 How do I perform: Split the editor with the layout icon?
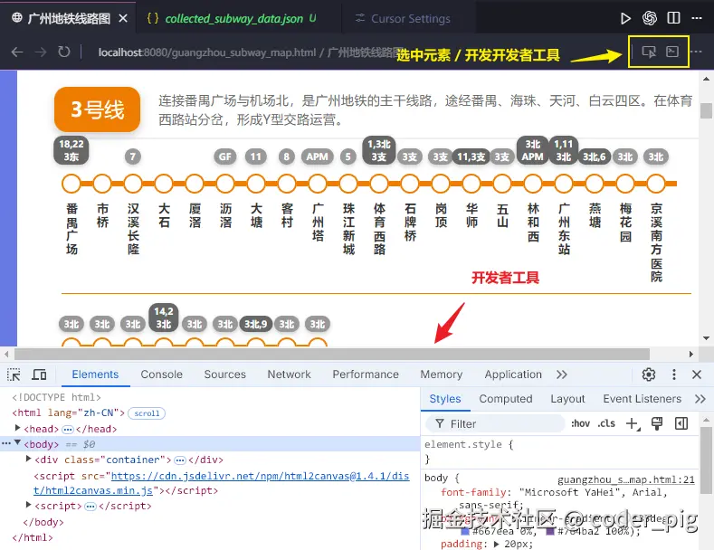[673, 18]
